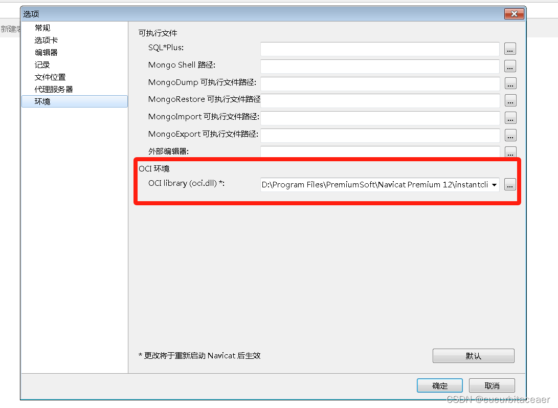The image size is (558, 408).
Task: Open the OCI library (oci.dll) dropdown
Action: pos(494,185)
